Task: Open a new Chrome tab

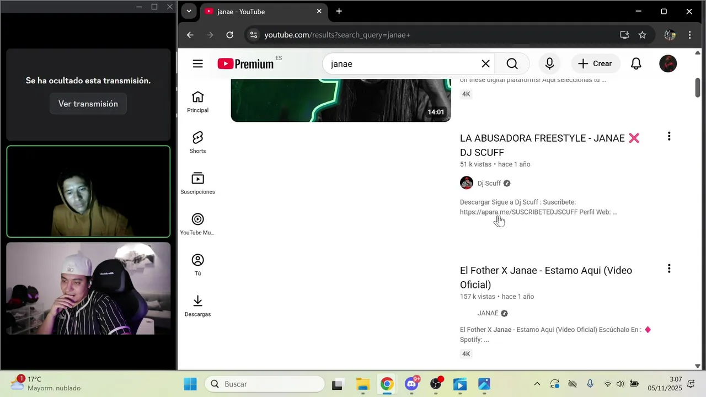Action: [339, 11]
